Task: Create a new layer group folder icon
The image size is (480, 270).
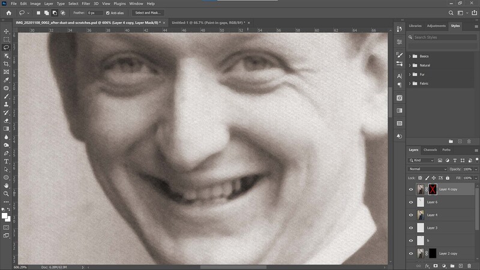Action: [x=452, y=266]
